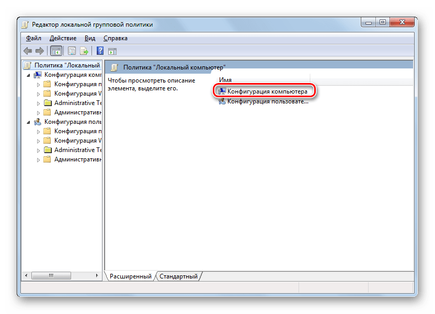The image size is (435, 314).
Task: Expand Administrative Te... under computer configuration
Action: click(38, 103)
